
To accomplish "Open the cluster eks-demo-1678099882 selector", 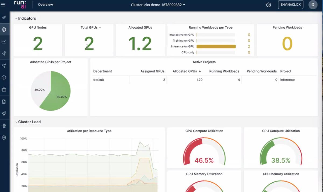I will (x=158, y=5).
